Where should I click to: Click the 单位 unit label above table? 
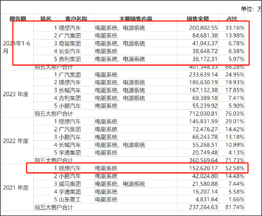point(251,9)
